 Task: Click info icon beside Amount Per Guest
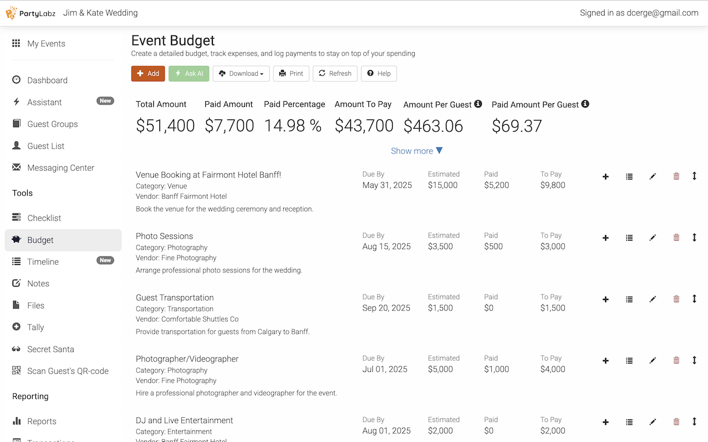[x=478, y=104]
